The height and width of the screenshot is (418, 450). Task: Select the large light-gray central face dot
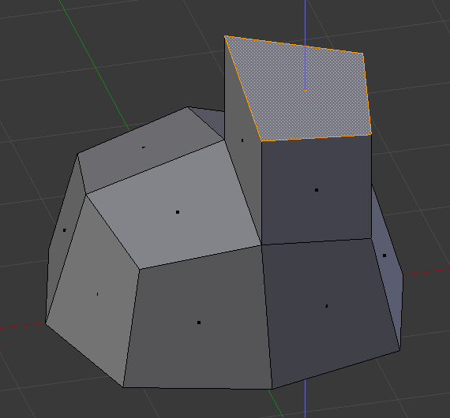click(x=178, y=212)
